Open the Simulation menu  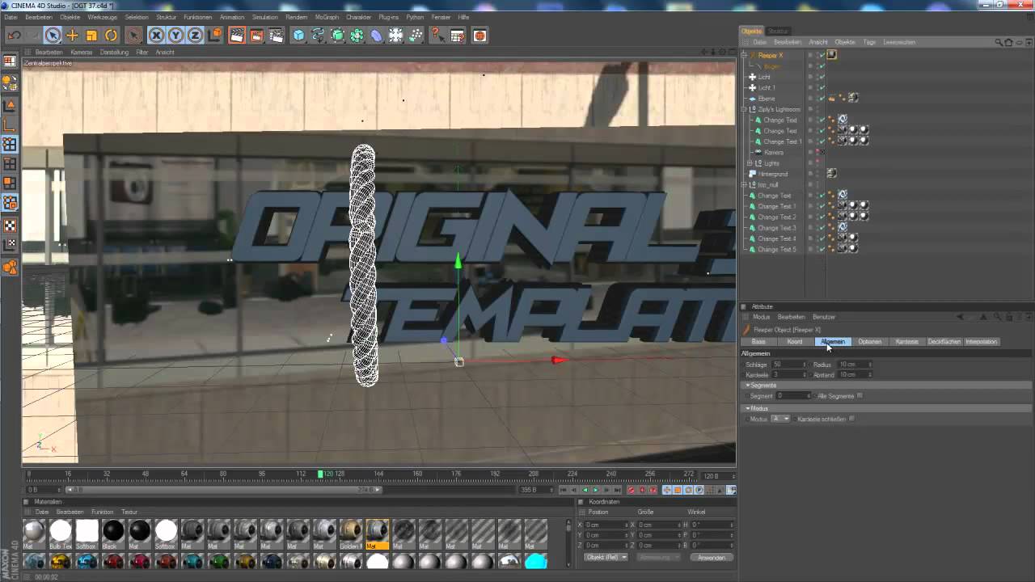(264, 17)
